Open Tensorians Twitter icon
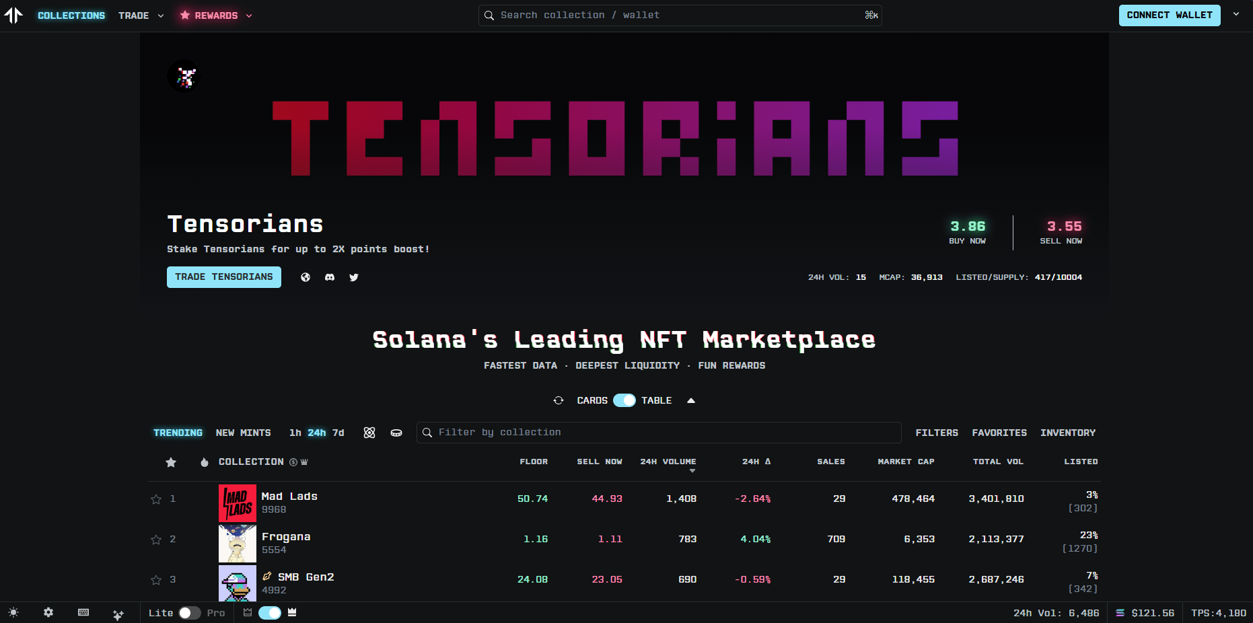This screenshot has width=1253, height=623. coord(354,277)
